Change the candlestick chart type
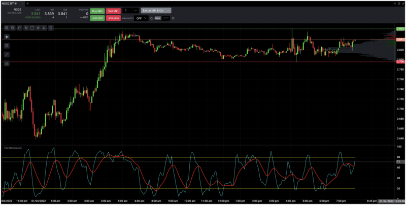This screenshot has width=406, height=205. (x=26, y=28)
